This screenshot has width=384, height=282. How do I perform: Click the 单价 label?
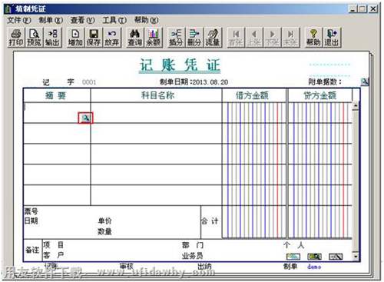pyautogui.click(x=104, y=221)
